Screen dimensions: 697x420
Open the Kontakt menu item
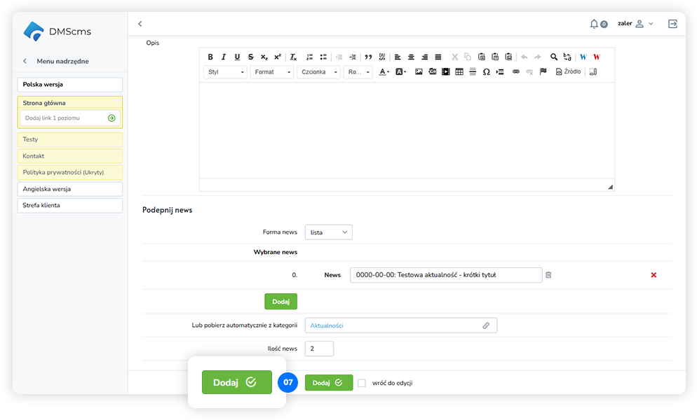pyautogui.click(x=70, y=156)
